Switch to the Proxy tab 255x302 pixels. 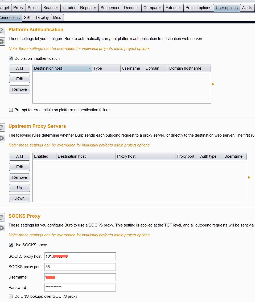[x=18, y=8]
